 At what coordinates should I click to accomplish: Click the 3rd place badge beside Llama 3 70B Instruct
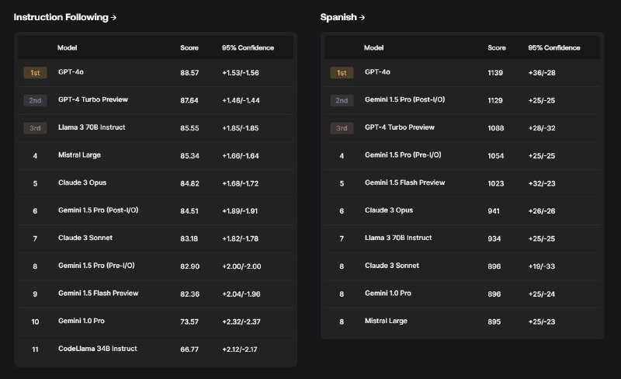(35, 128)
